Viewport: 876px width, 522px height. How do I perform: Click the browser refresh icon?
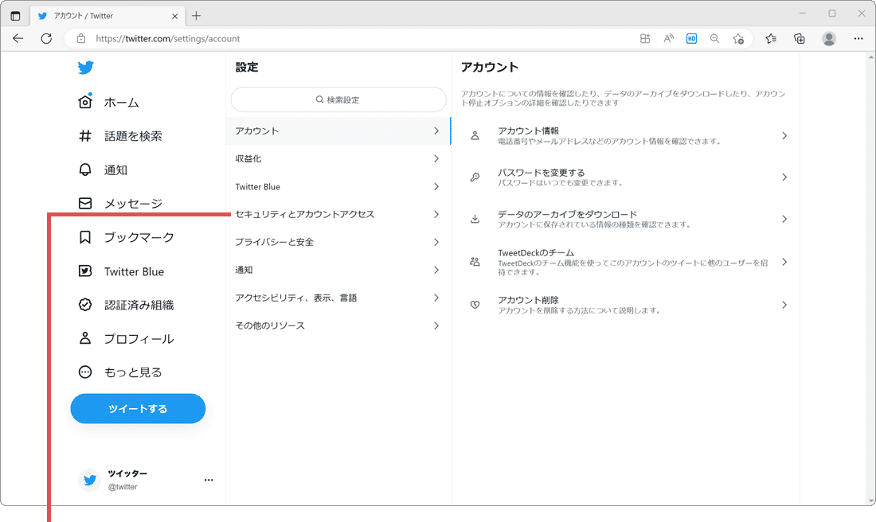click(x=46, y=37)
